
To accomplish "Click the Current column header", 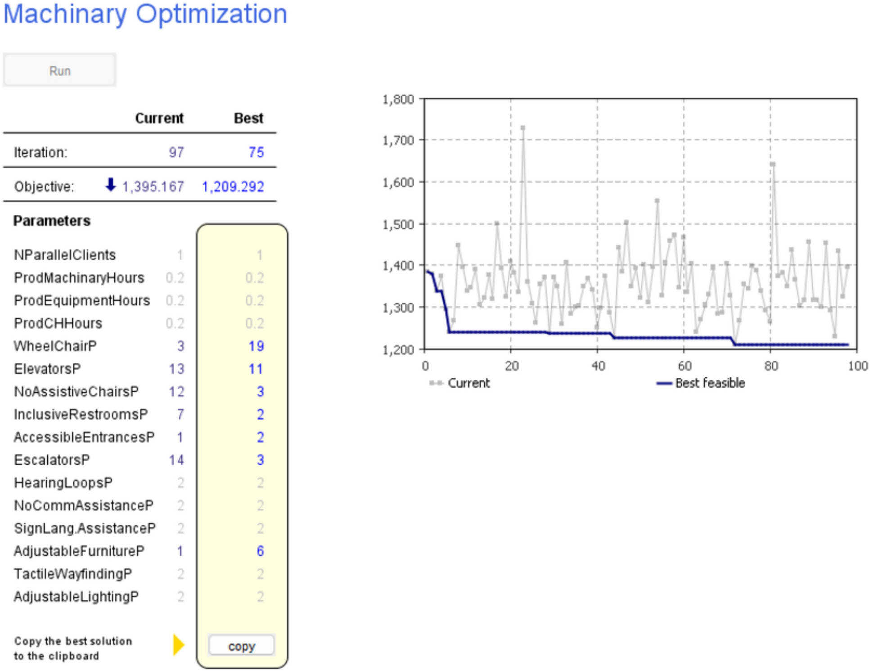I will point(159,118).
